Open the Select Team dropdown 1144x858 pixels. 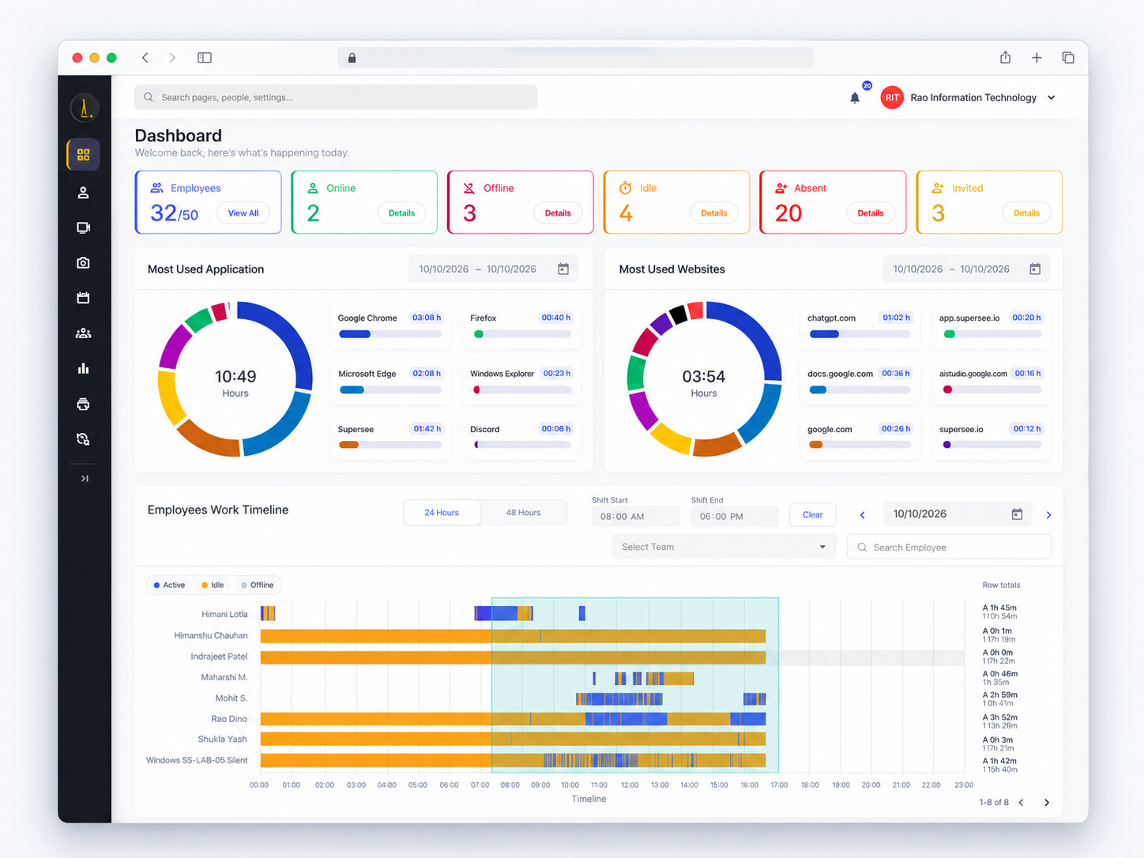click(724, 547)
